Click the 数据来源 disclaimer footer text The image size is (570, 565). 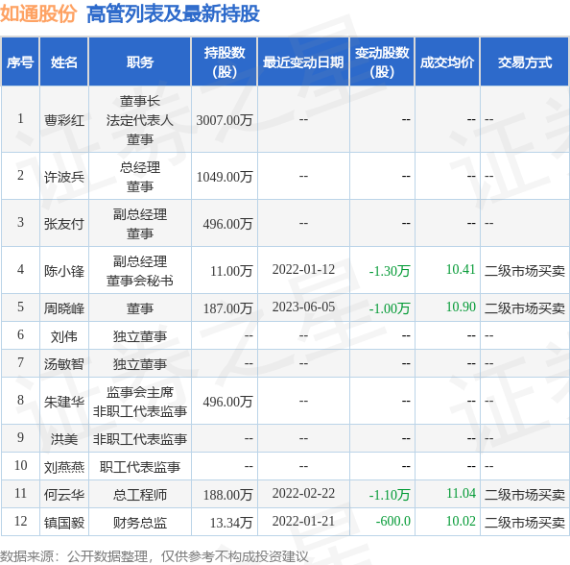coord(154,556)
